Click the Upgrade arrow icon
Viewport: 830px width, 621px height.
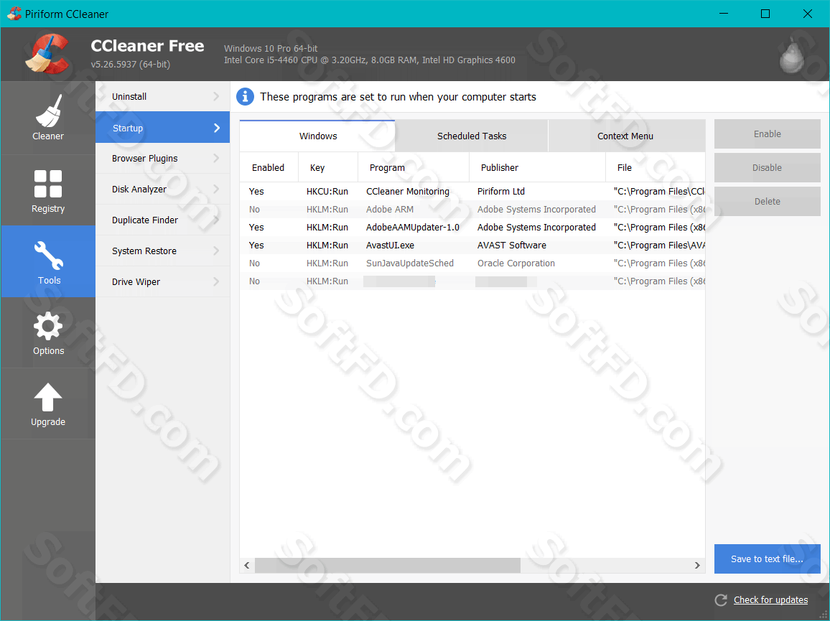[48, 397]
